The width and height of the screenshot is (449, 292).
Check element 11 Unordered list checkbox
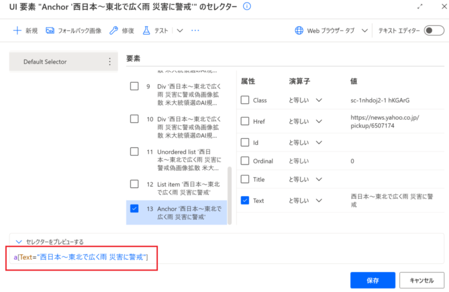click(x=134, y=151)
